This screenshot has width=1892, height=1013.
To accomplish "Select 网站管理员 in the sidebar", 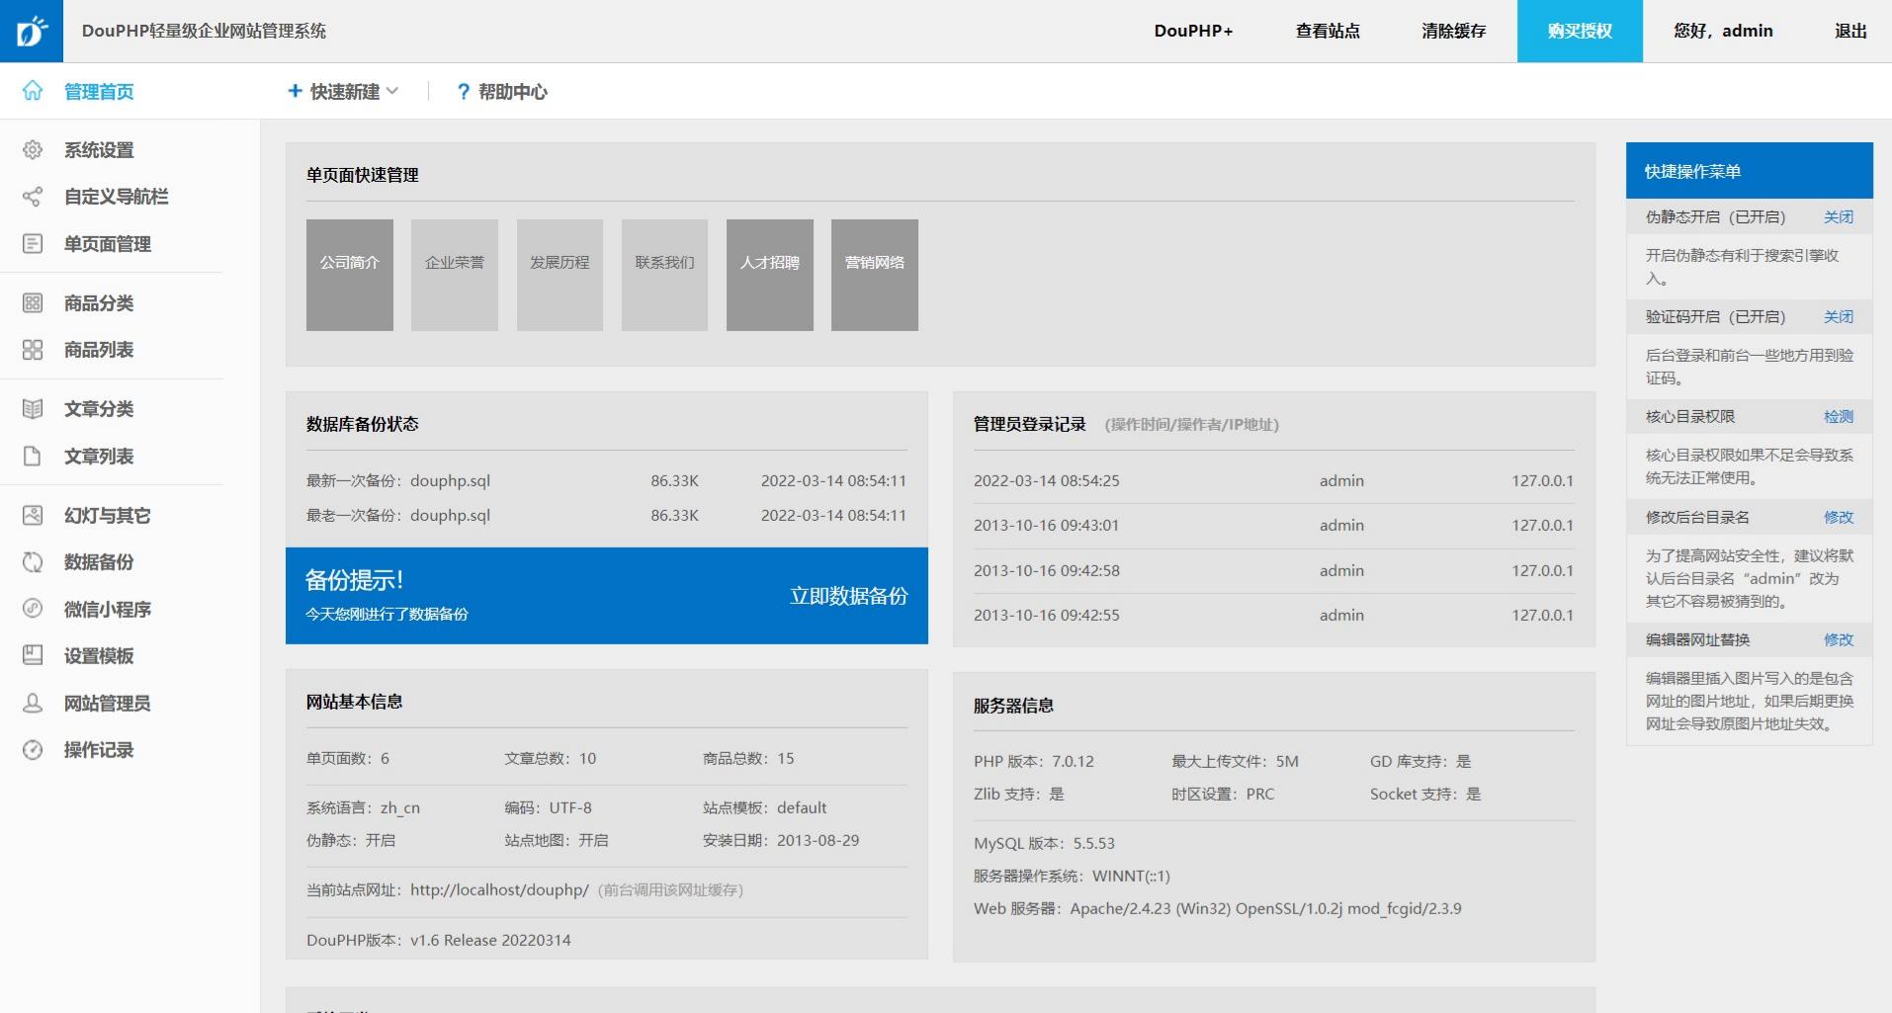I will click(x=107, y=703).
